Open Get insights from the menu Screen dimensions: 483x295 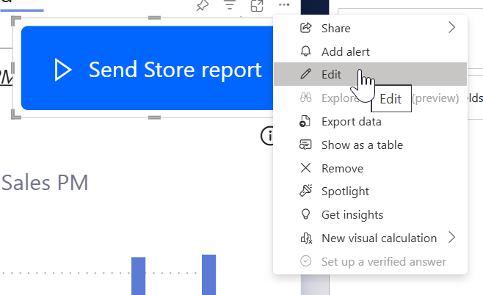coord(352,214)
